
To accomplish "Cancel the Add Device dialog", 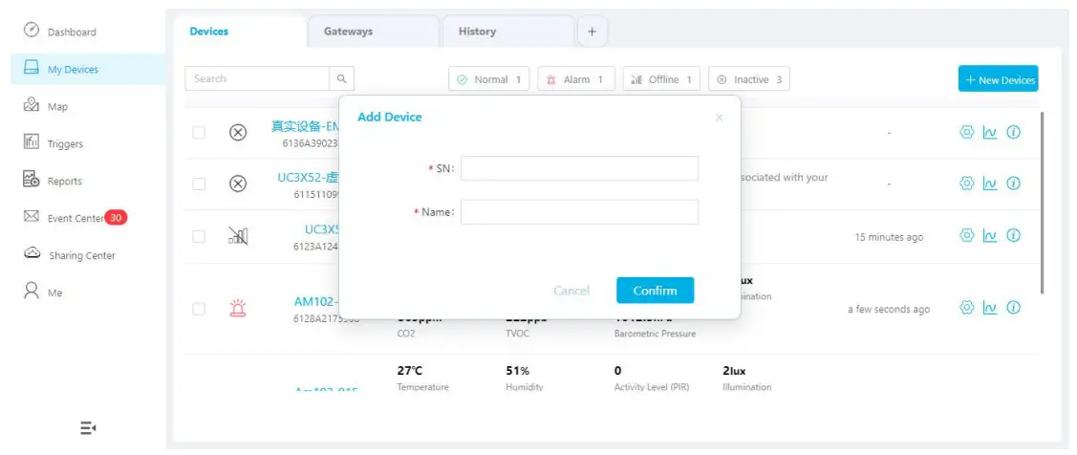I will (571, 291).
